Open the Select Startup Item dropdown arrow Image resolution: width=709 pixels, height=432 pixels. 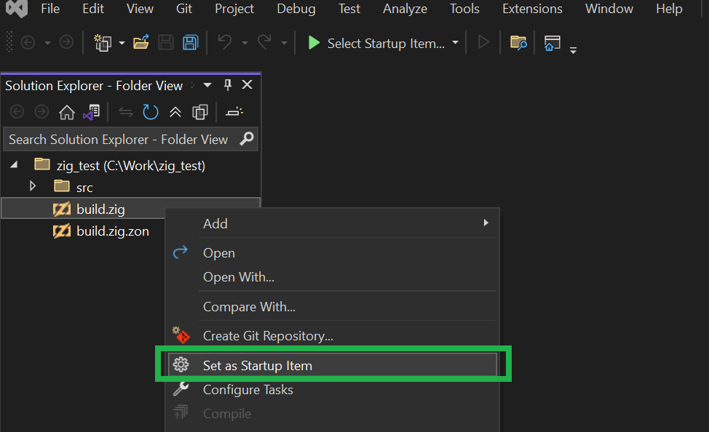[x=456, y=43]
